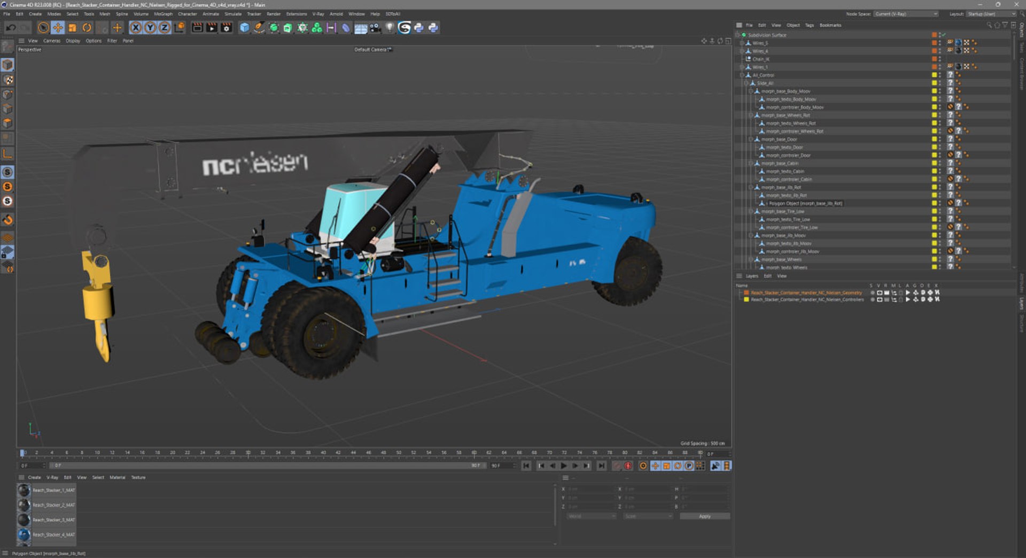The width and height of the screenshot is (1026, 558).
Task: Click the Undo arrow icon
Action: pyautogui.click(x=11, y=28)
